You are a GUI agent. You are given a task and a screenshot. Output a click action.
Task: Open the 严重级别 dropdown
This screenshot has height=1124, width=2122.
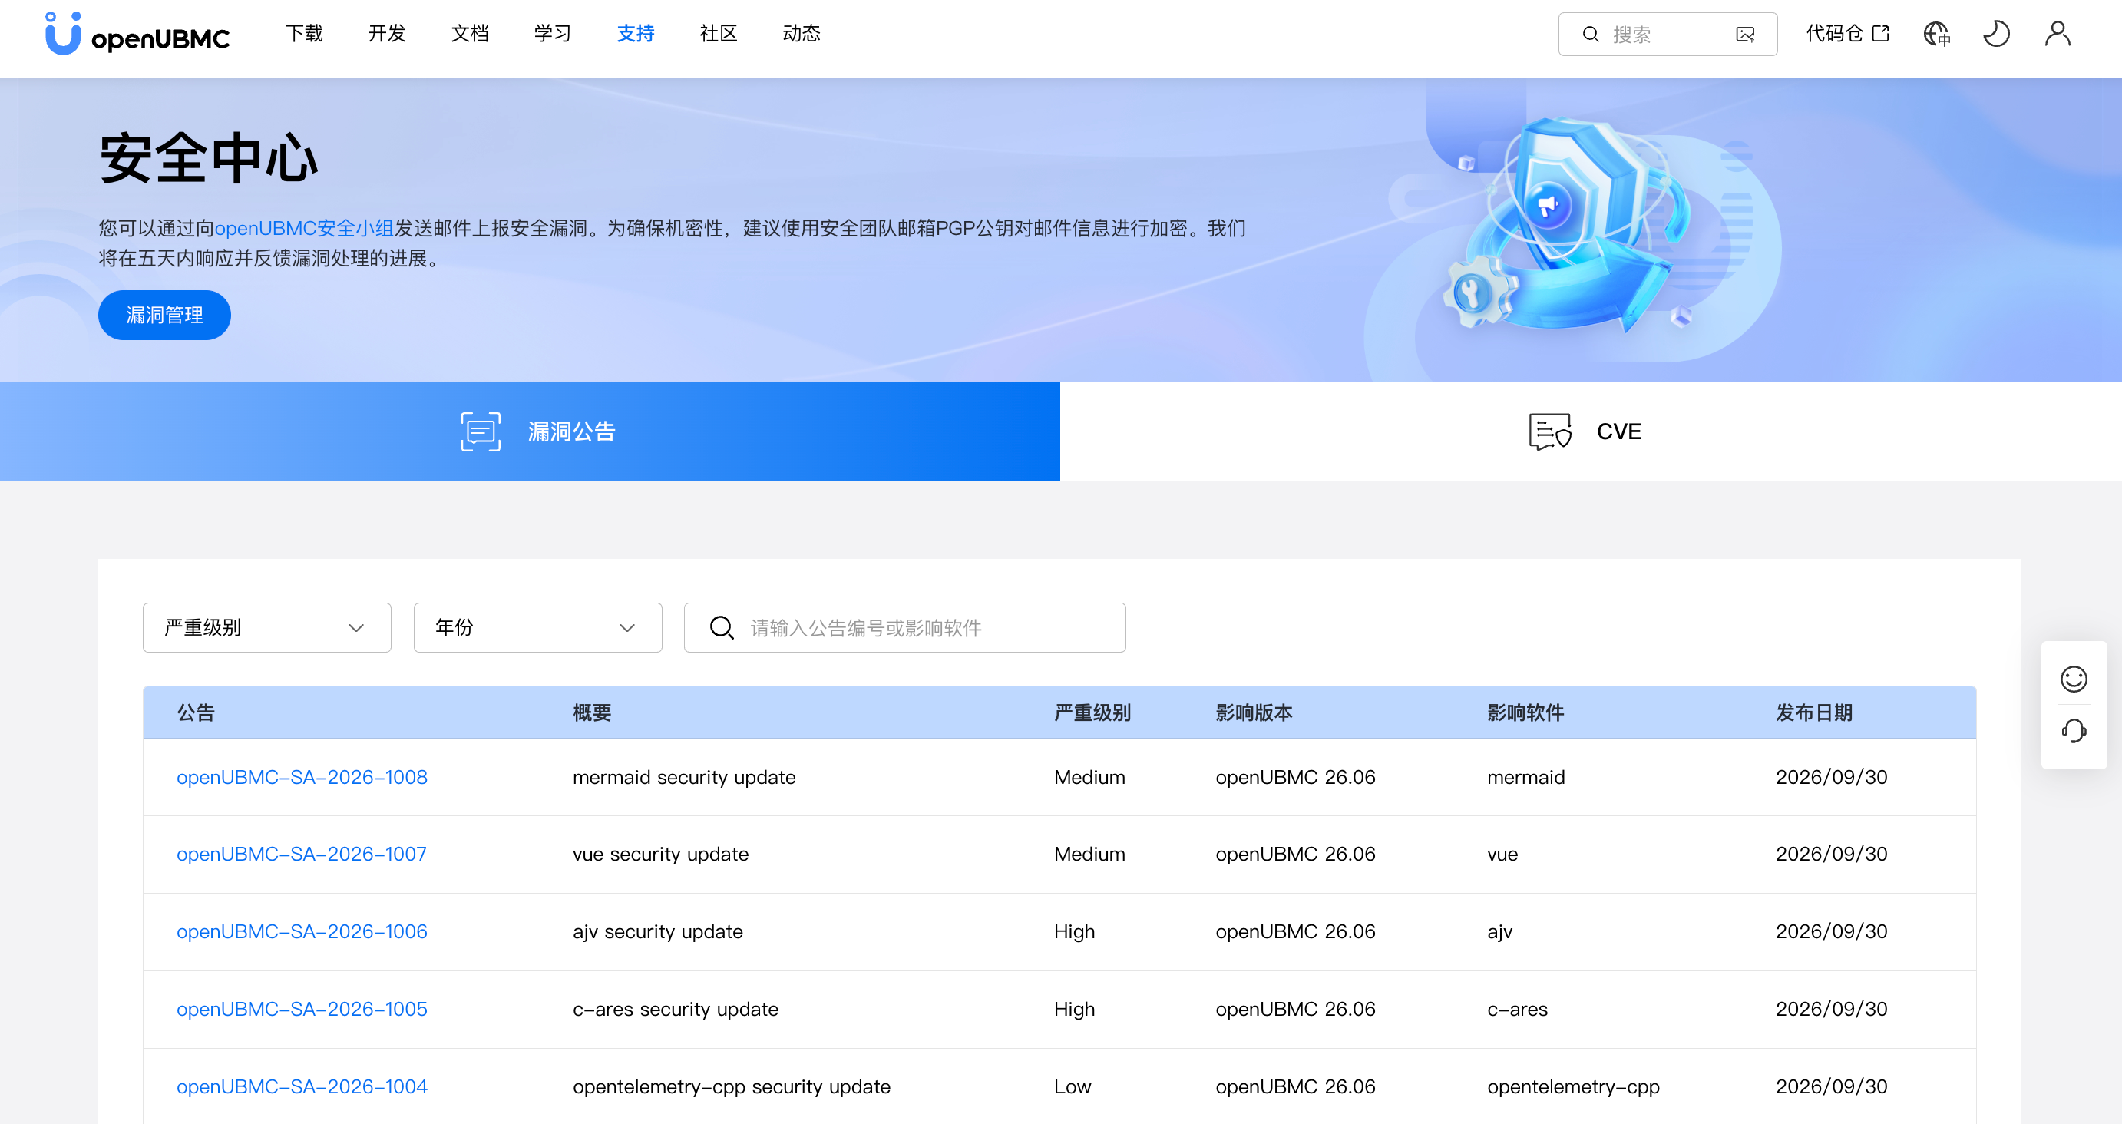(267, 628)
